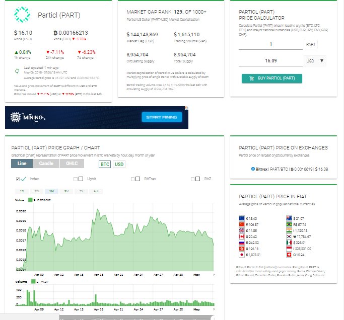
Task: Click the green Volume legend swatch
Action: point(33,281)
